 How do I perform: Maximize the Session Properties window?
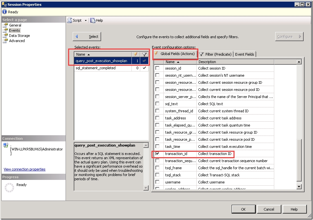click(302, 5)
